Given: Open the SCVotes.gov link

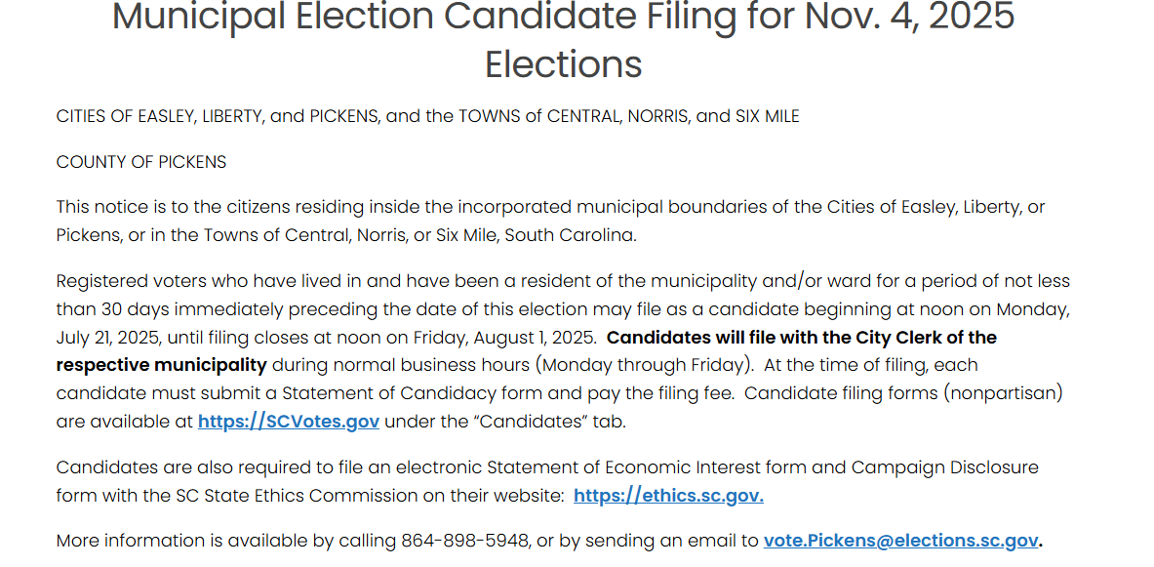Looking at the screenshot, I should click(x=289, y=422).
